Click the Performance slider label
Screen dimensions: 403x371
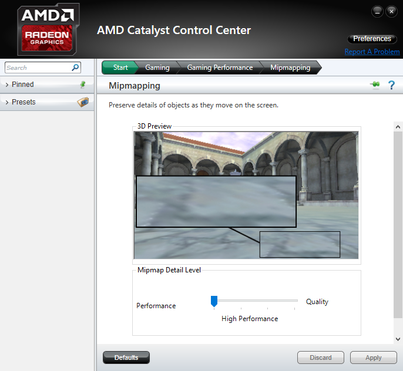[156, 306]
